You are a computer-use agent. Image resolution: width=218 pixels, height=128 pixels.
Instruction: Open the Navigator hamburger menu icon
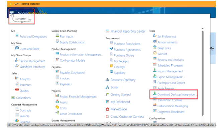(x=12, y=12)
